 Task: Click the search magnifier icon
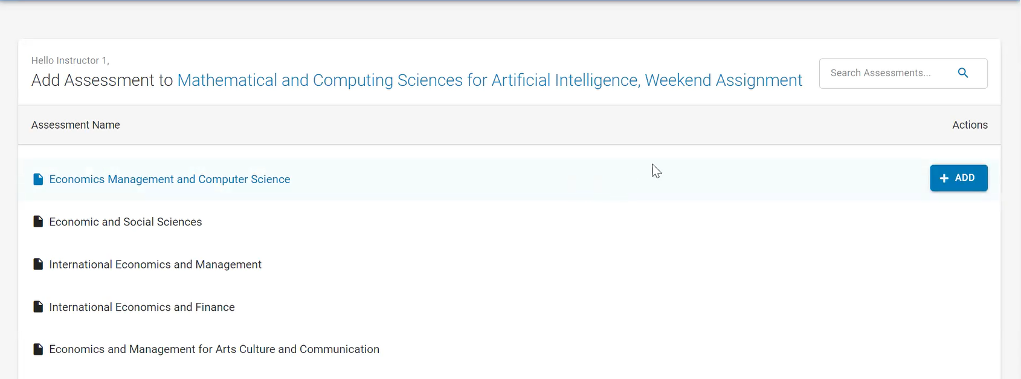tap(963, 73)
